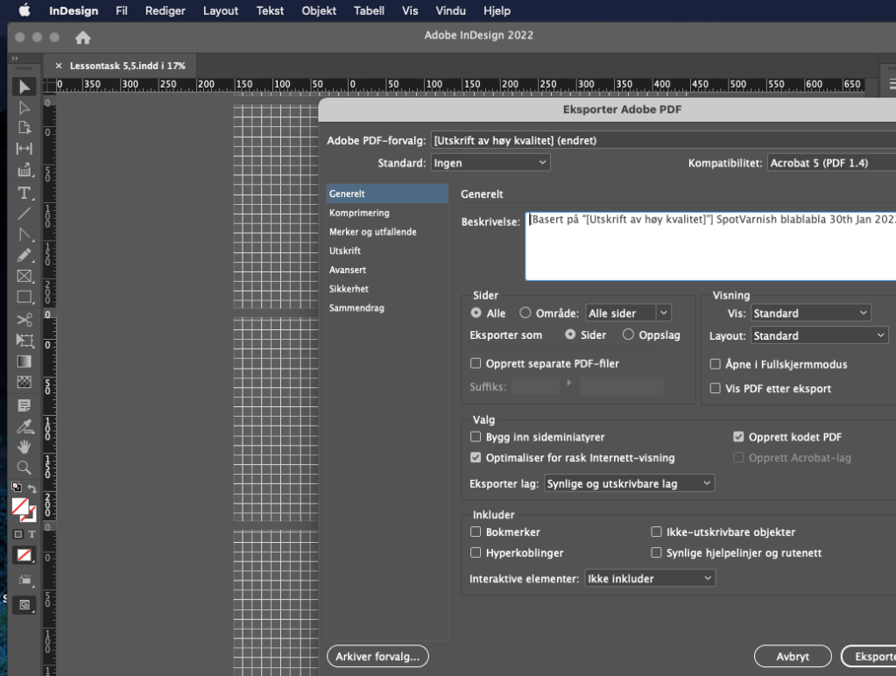The image size is (896, 676).
Task: Open the Interaktive elementer dropdown
Action: 649,579
